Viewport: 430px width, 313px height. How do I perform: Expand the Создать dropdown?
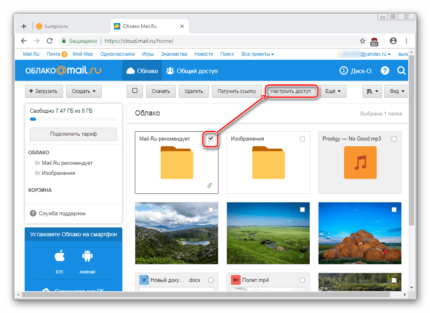[84, 91]
